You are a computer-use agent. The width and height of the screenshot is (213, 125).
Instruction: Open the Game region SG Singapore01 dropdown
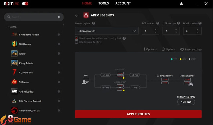106,31
